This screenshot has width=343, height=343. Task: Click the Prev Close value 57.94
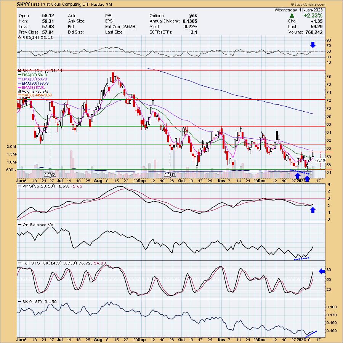coord(48,32)
